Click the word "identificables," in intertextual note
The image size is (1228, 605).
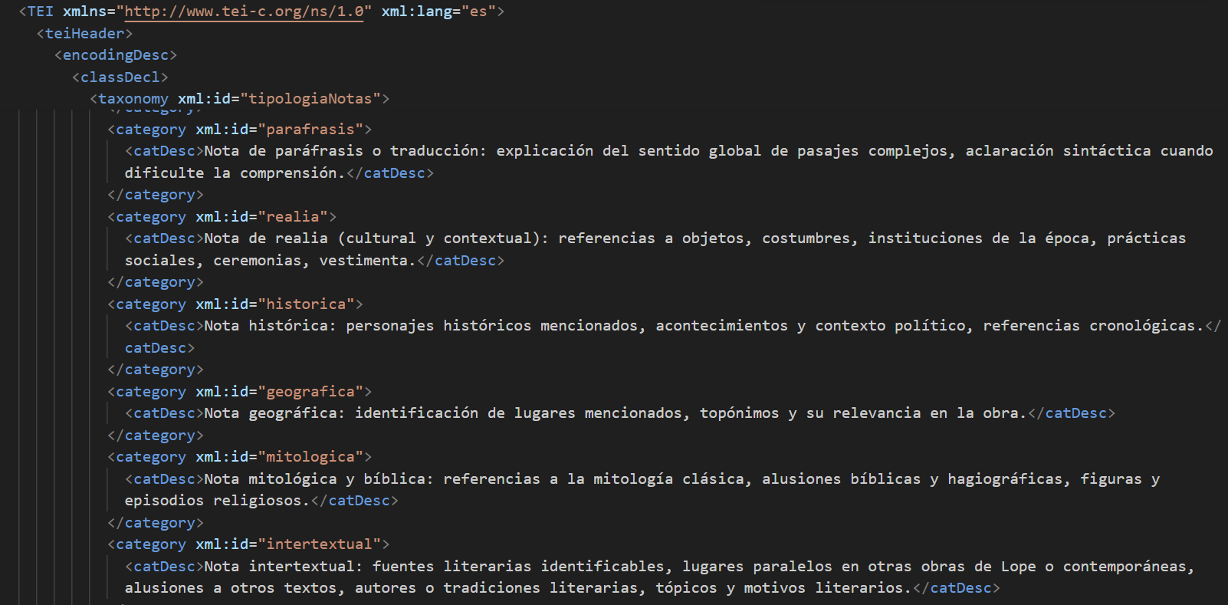tap(607, 567)
